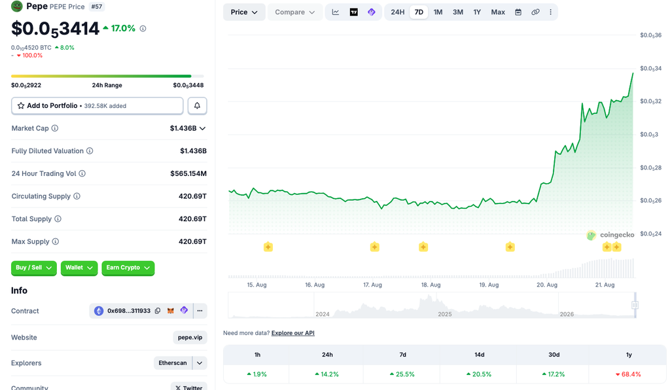Select the Max chart range
Screen dimensions: 670x390
(x=498, y=12)
